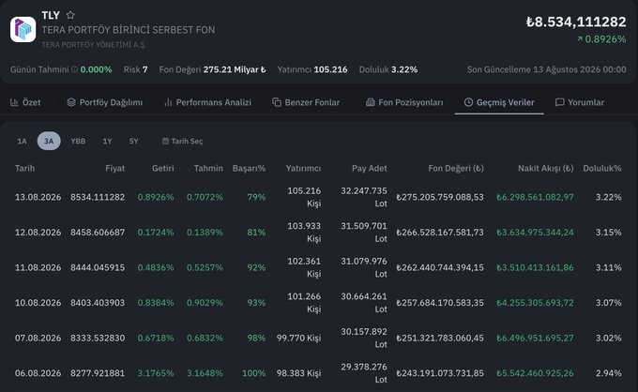The width and height of the screenshot is (638, 392).
Task: Select the 1A time range
Action: pos(22,141)
